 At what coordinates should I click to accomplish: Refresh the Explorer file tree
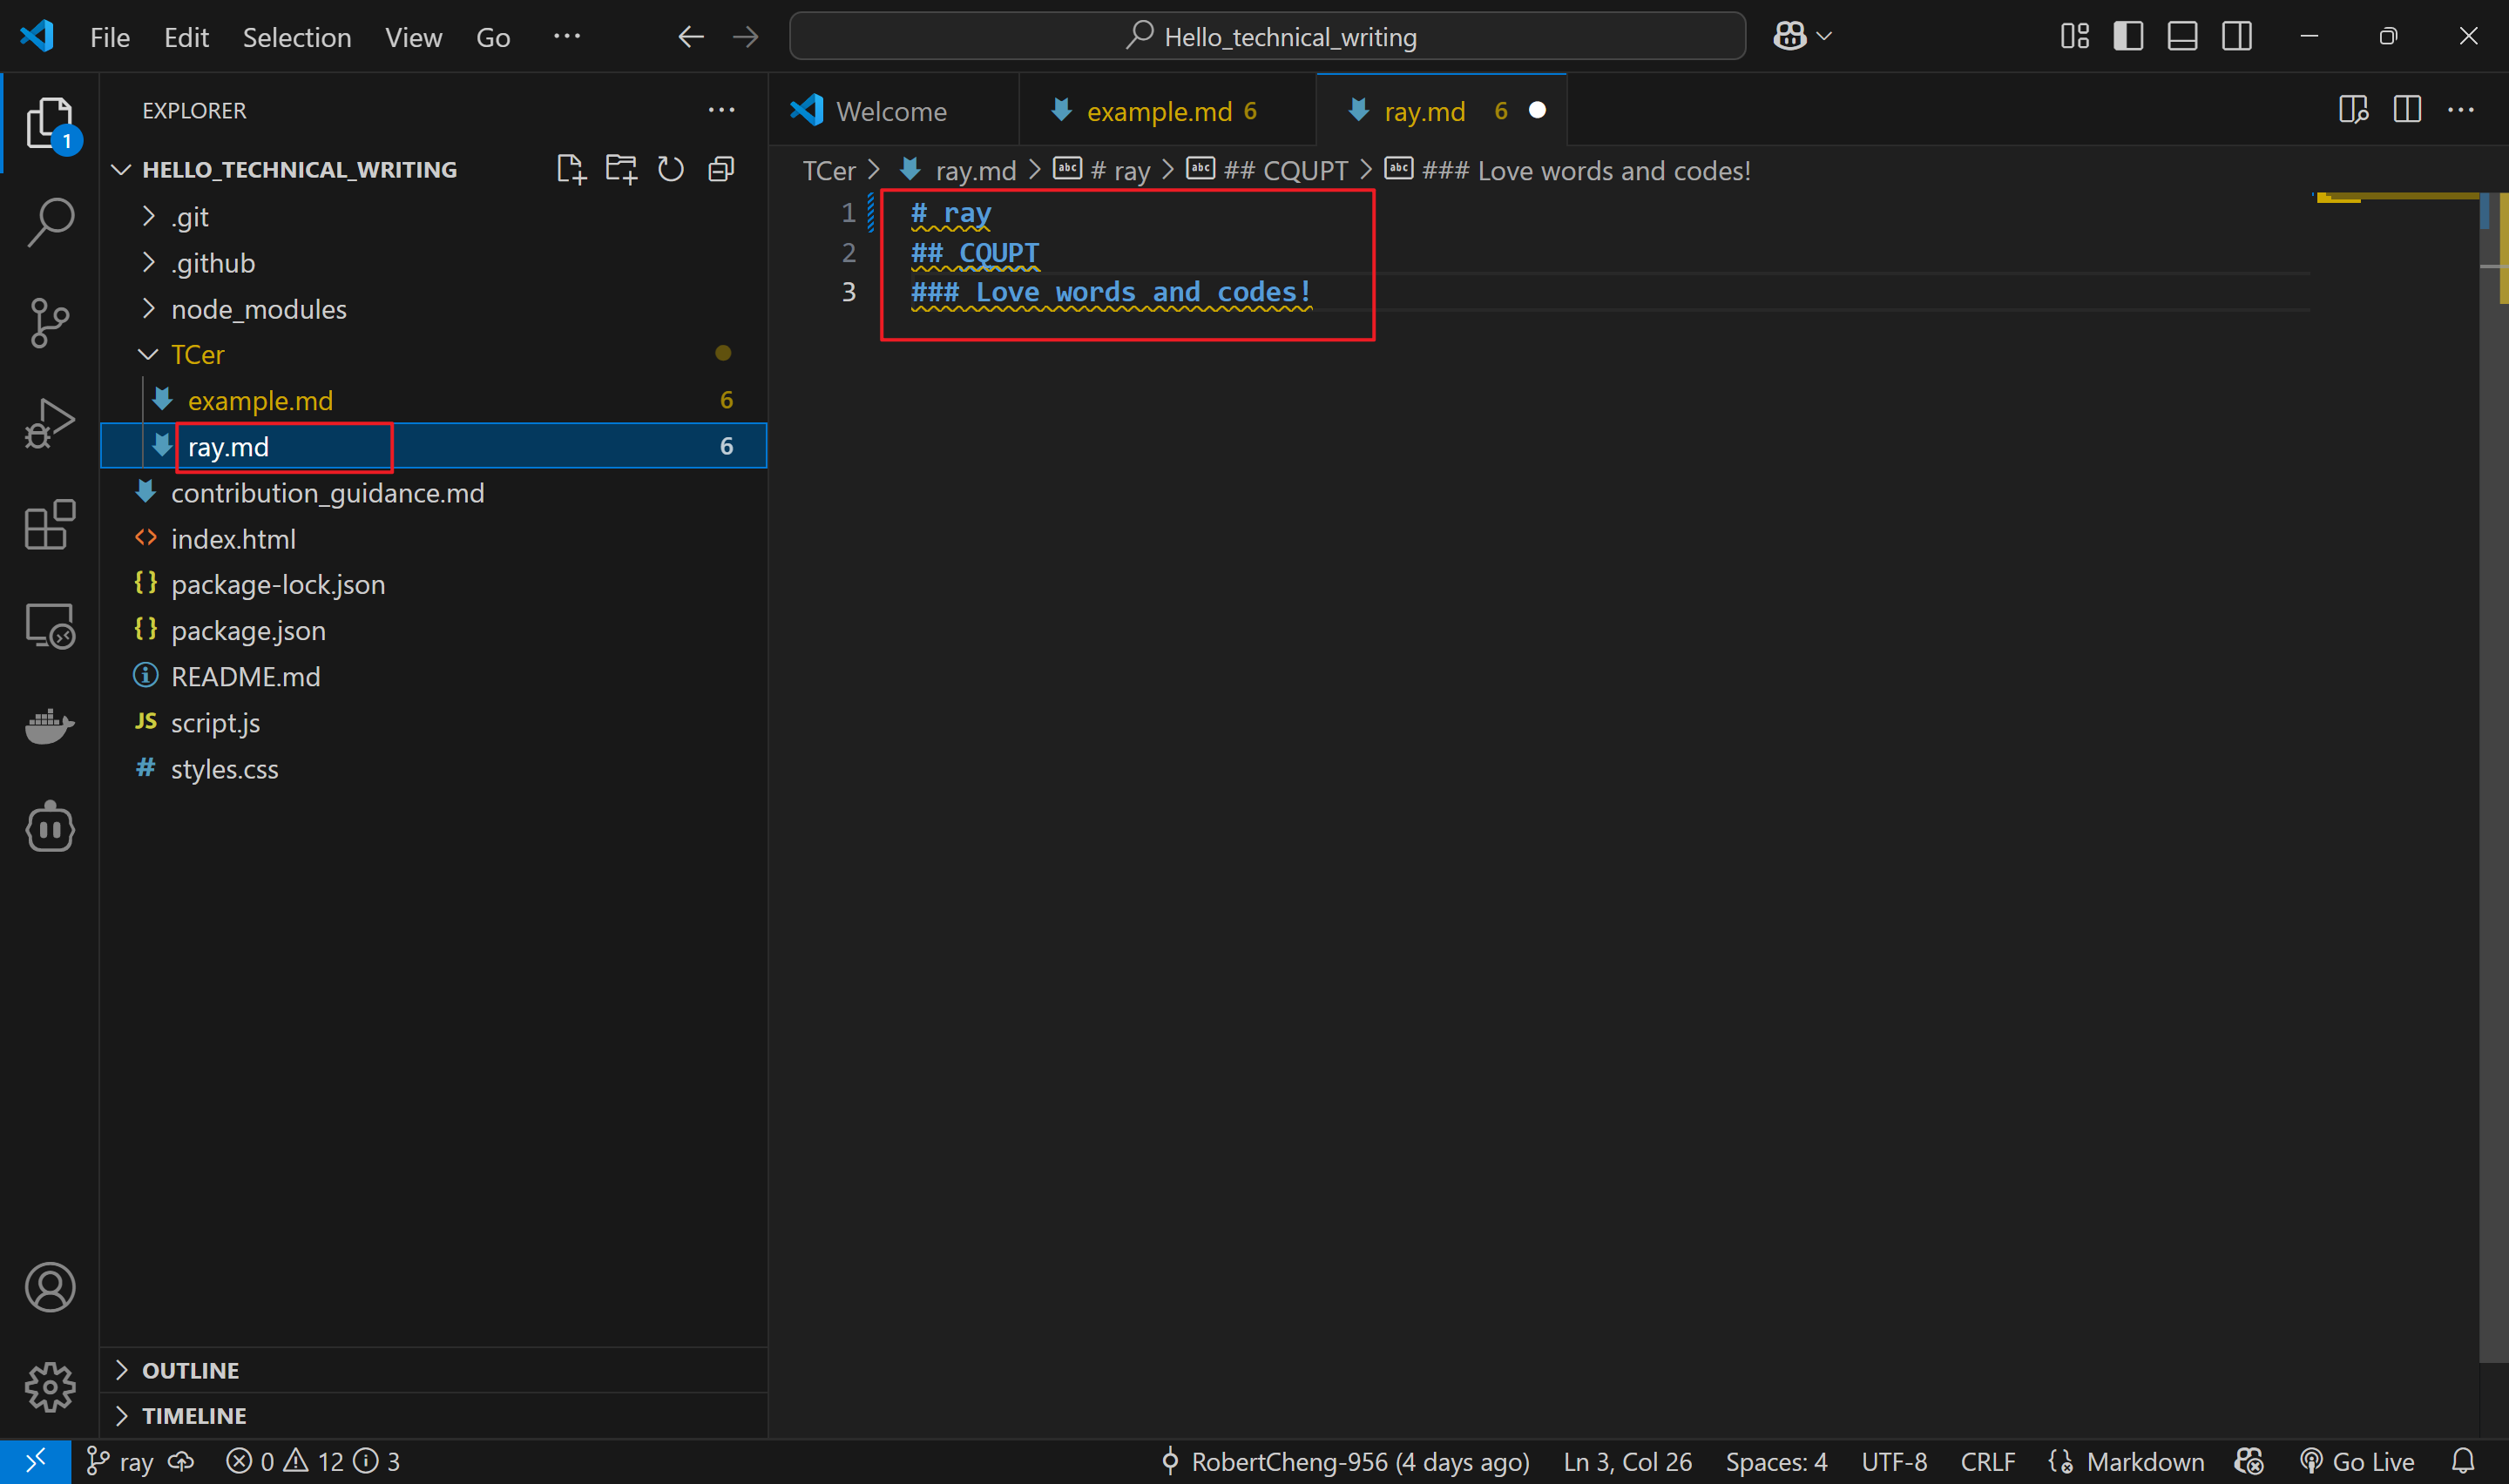pyautogui.click(x=671, y=169)
